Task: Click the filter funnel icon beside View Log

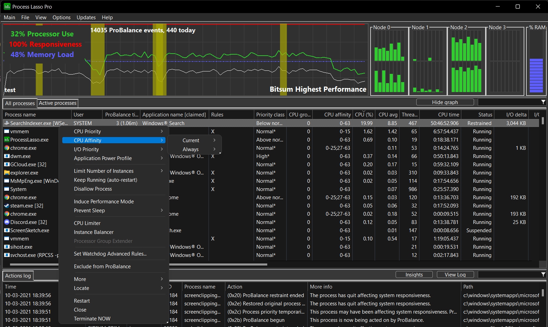Action: (x=543, y=274)
